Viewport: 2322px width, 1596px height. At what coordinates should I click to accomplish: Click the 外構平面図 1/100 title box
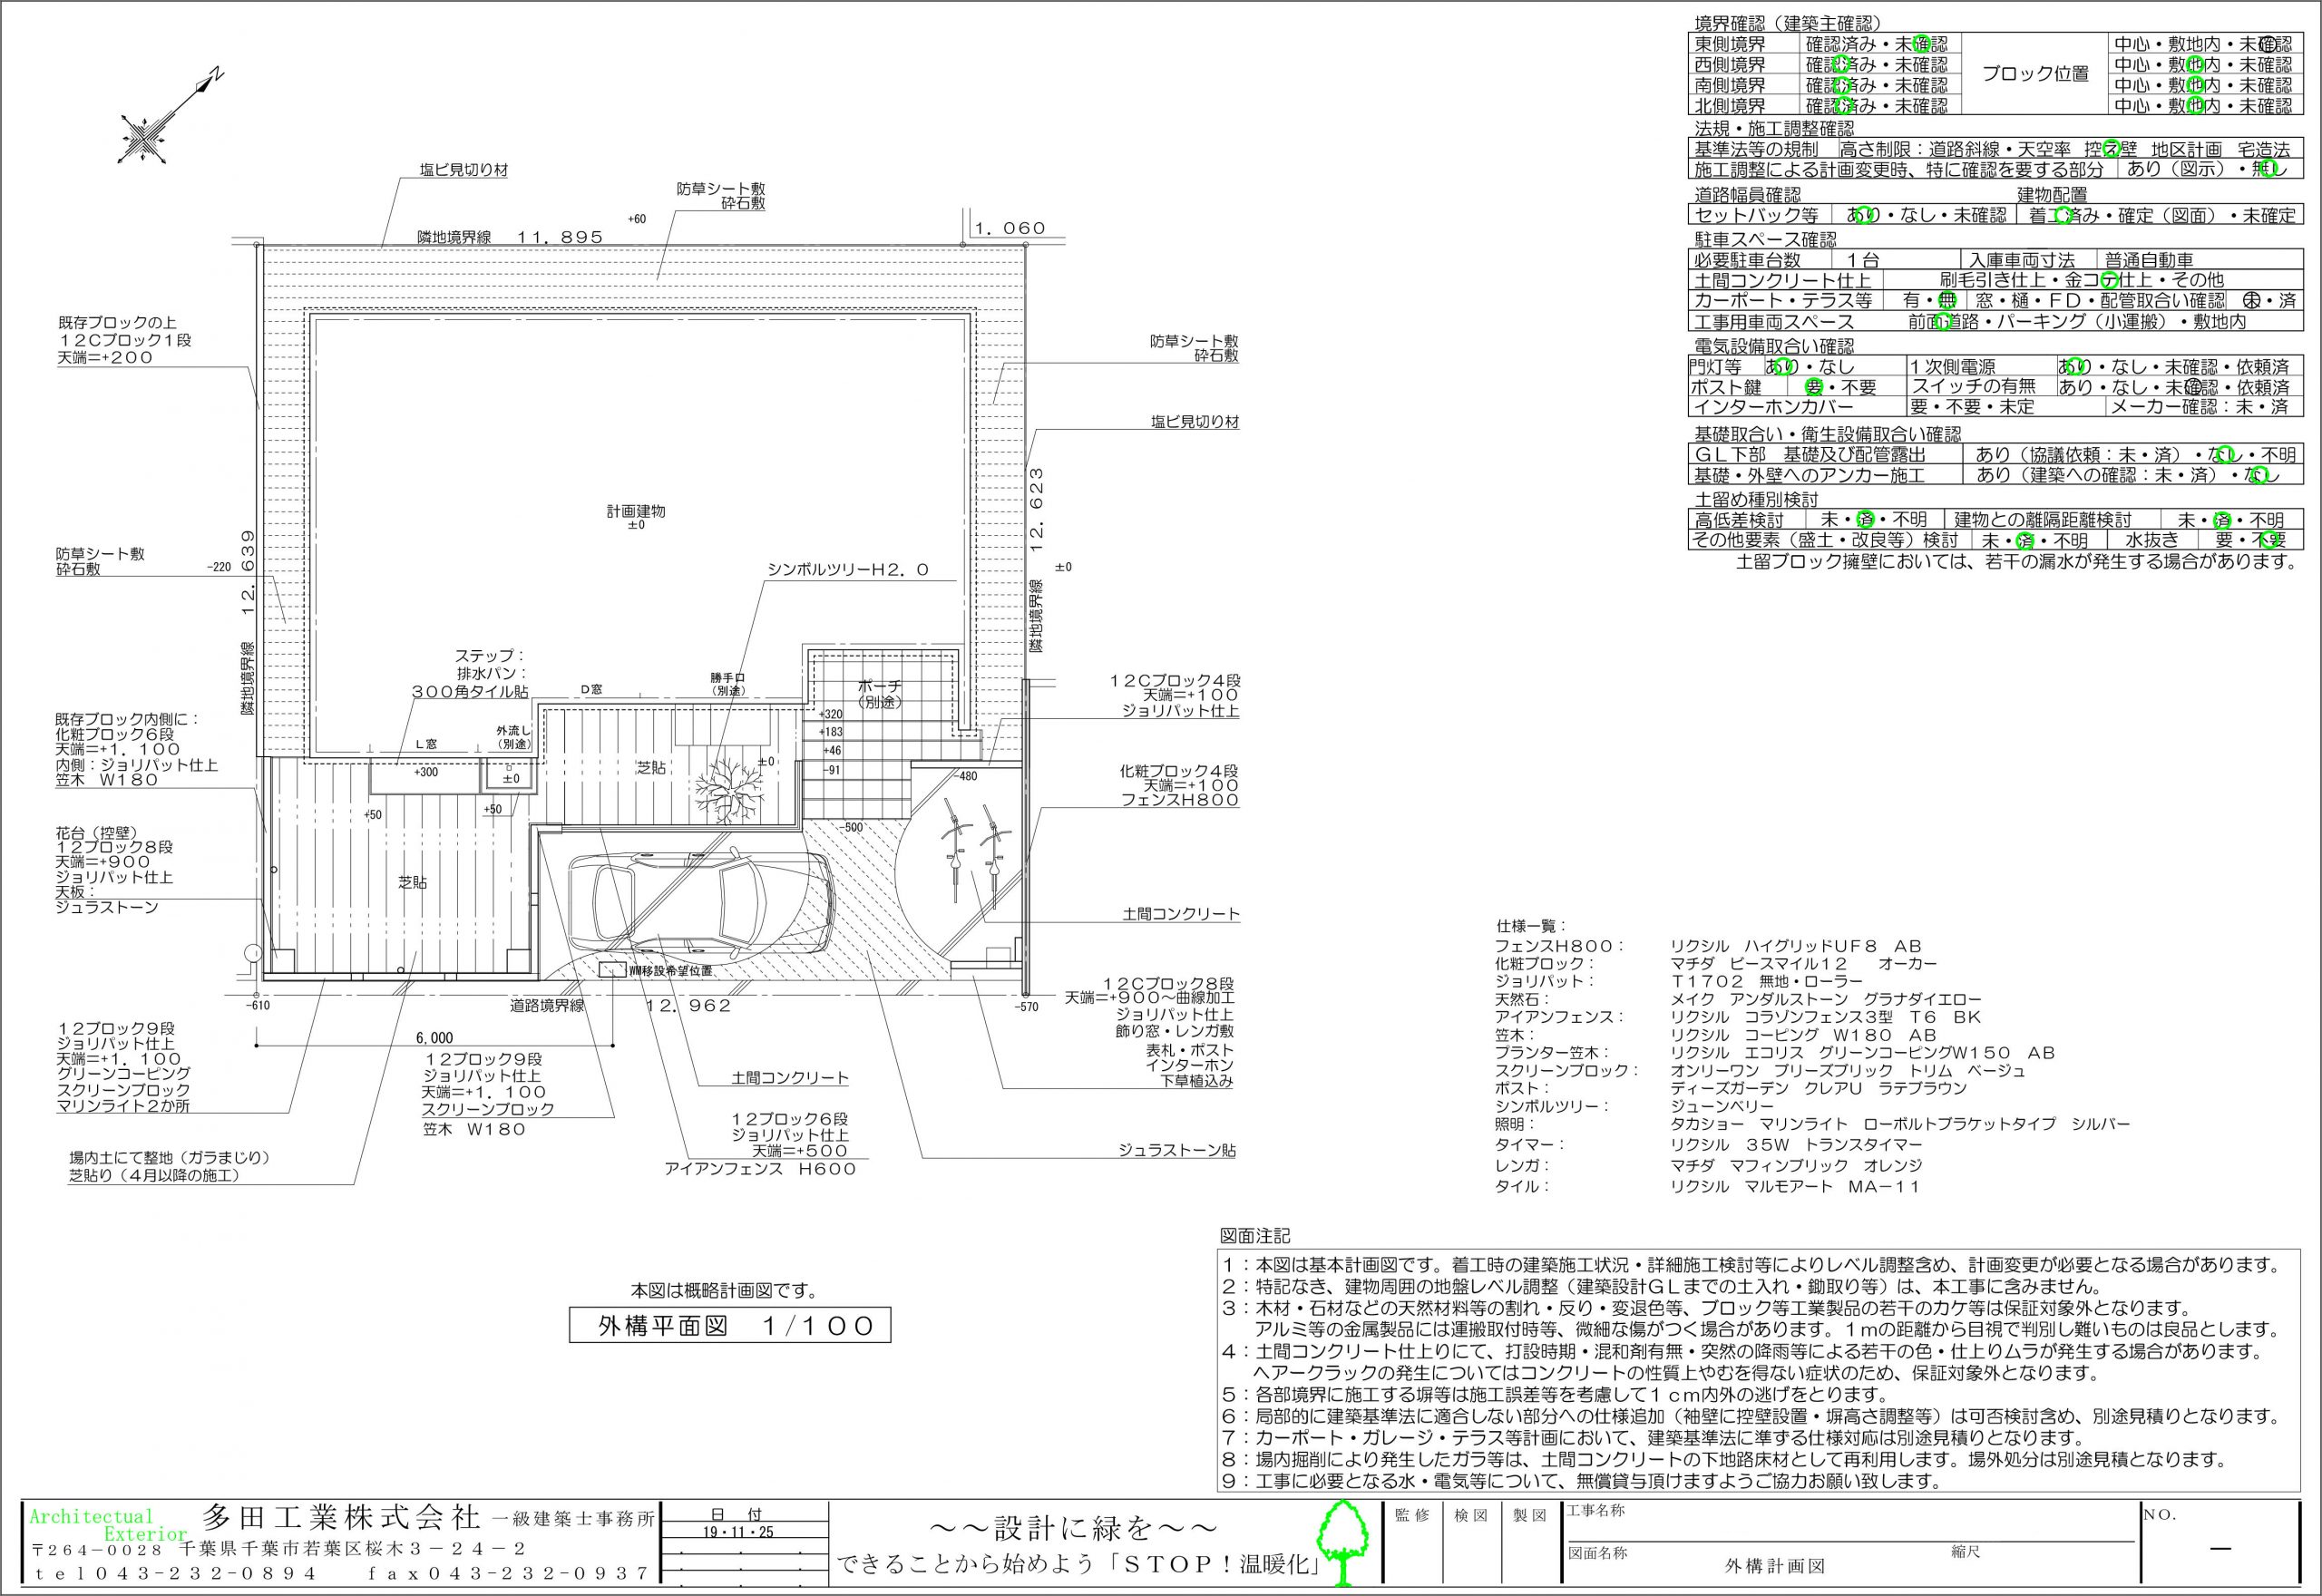click(x=730, y=1326)
